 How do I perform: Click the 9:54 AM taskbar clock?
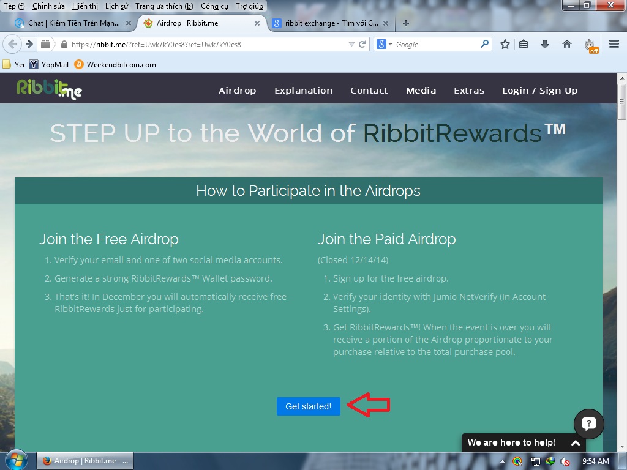[595, 461]
